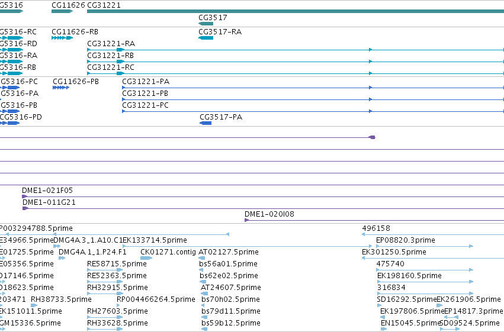Image resolution: width=504 pixels, height=332 pixels.
Task: Select EST bs70h02.5prime
Action: tap(231, 299)
